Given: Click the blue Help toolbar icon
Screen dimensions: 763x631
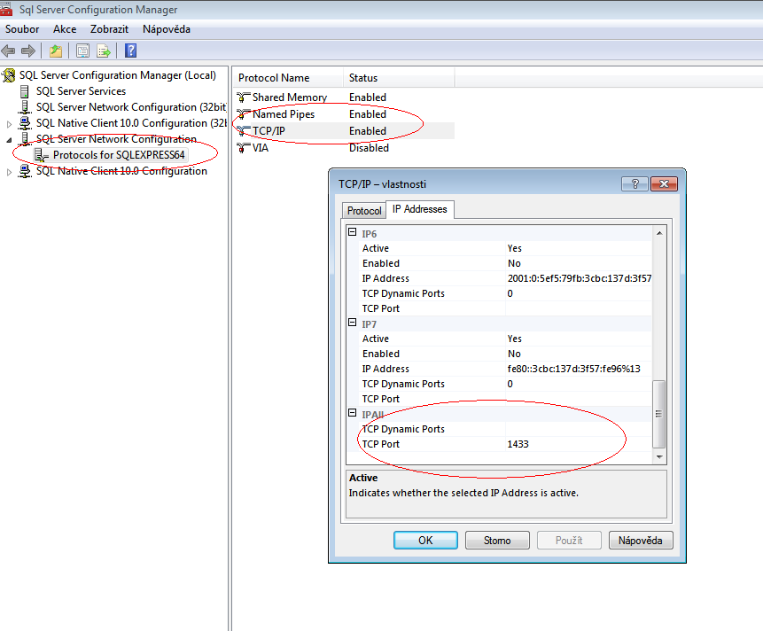Looking at the screenshot, I should [130, 51].
